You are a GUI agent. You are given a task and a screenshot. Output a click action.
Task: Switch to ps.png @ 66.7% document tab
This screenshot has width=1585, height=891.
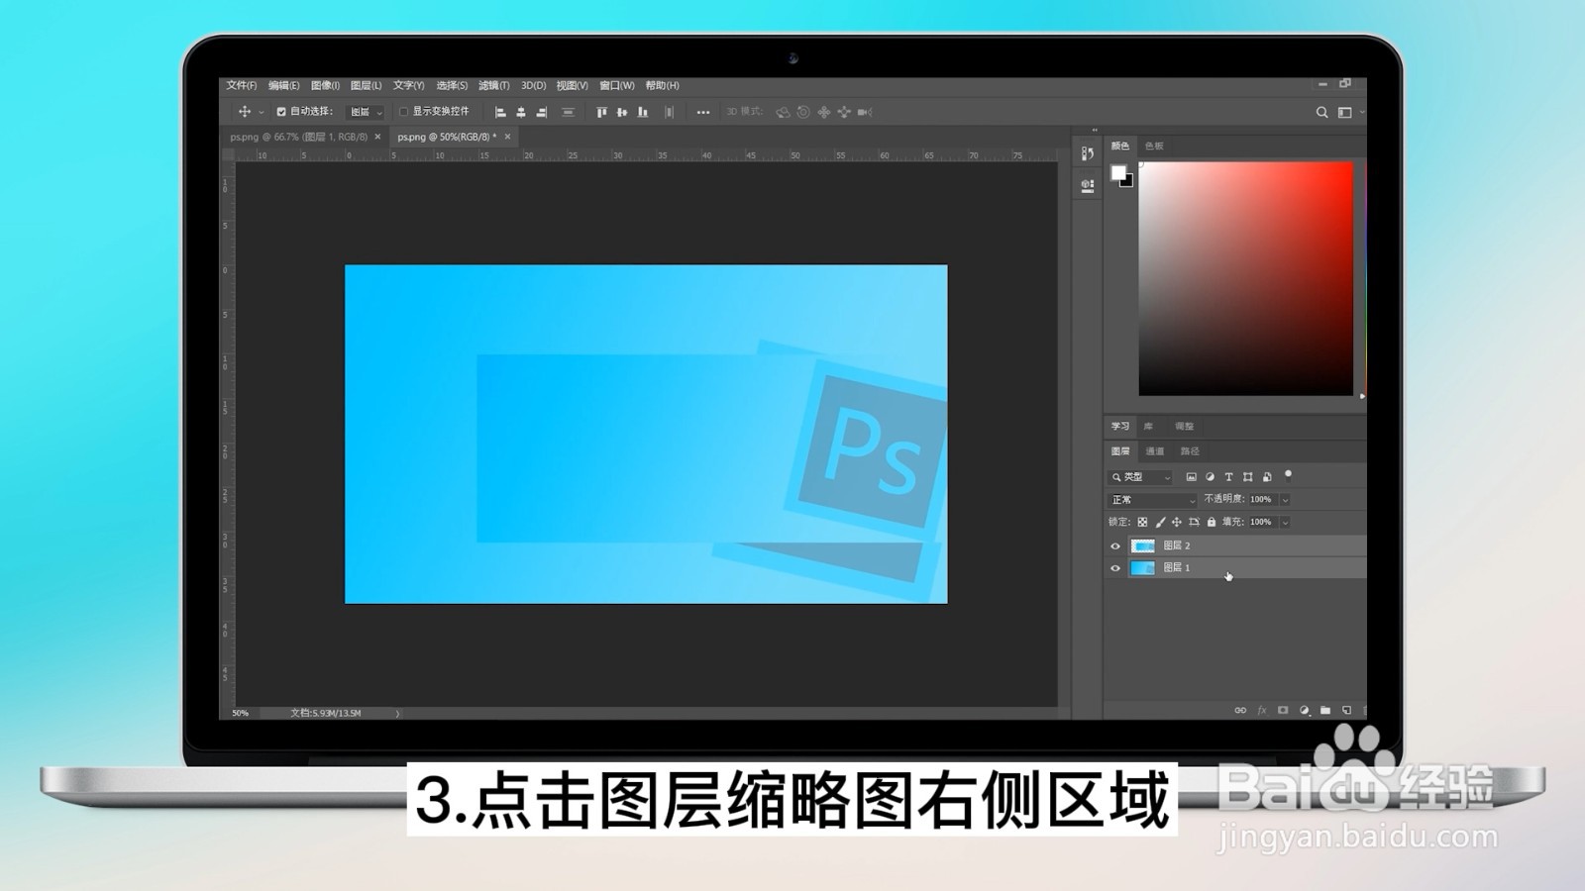point(298,137)
